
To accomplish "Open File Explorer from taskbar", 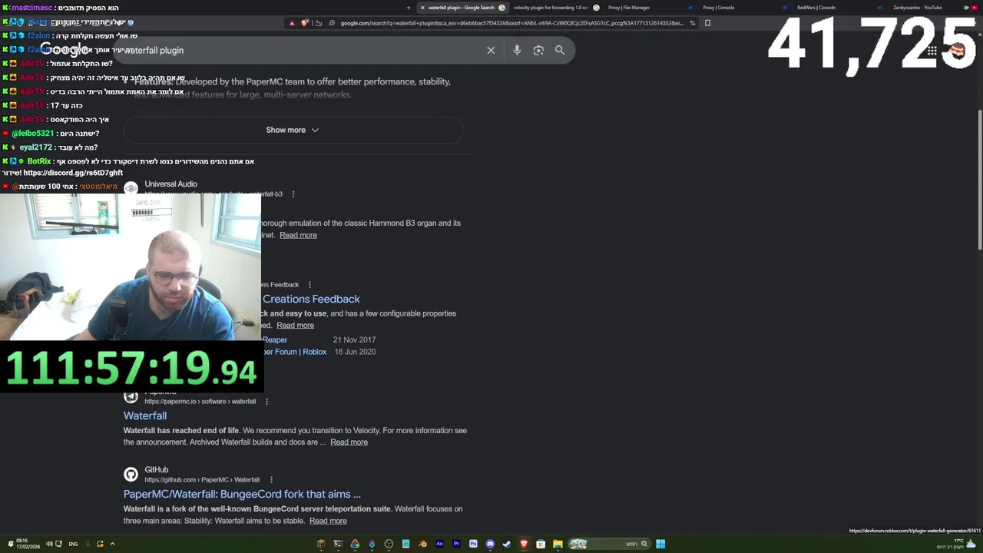I will tap(558, 544).
